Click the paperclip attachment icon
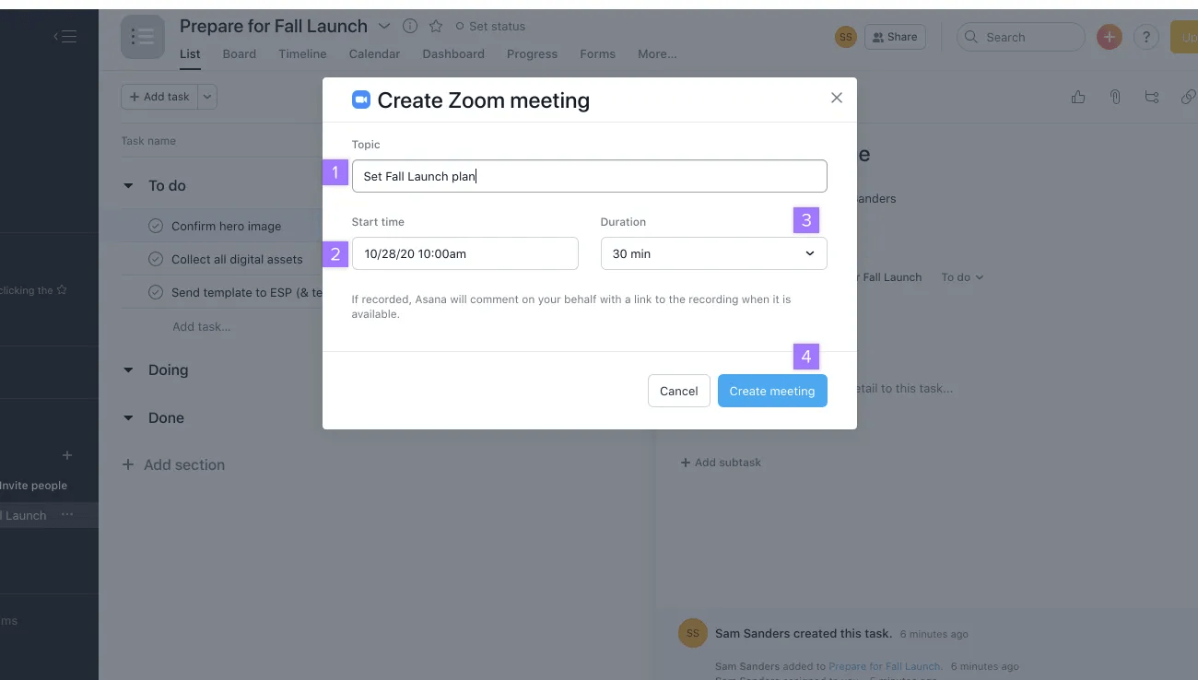 1114,97
